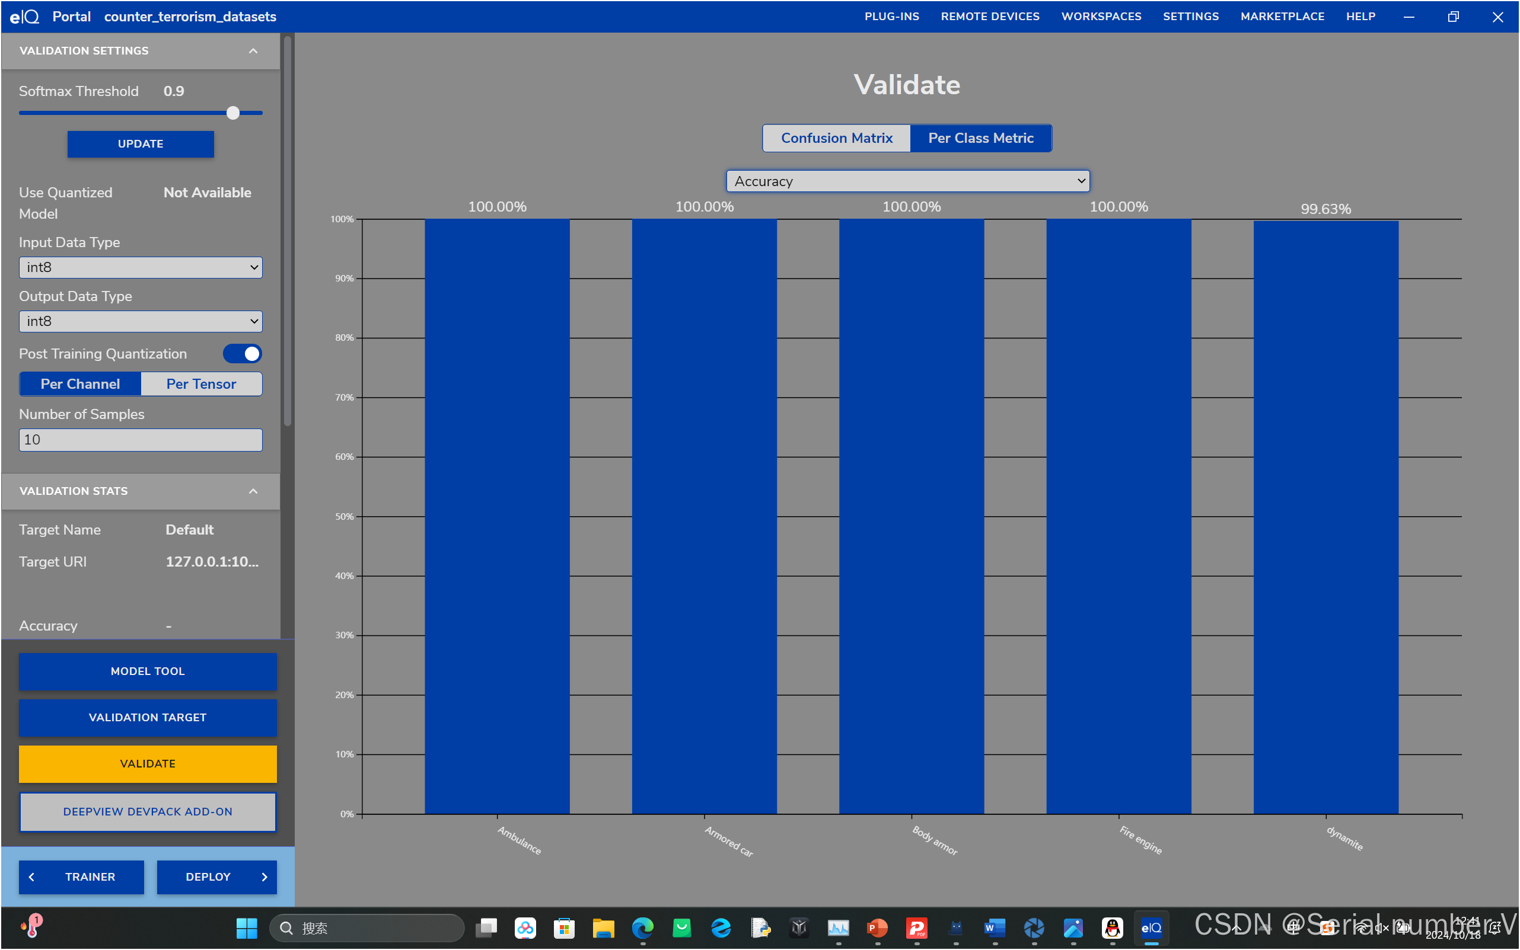Toggle the Post Training Quantization switch
Viewport: 1520px width, 950px height.
(243, 354)
